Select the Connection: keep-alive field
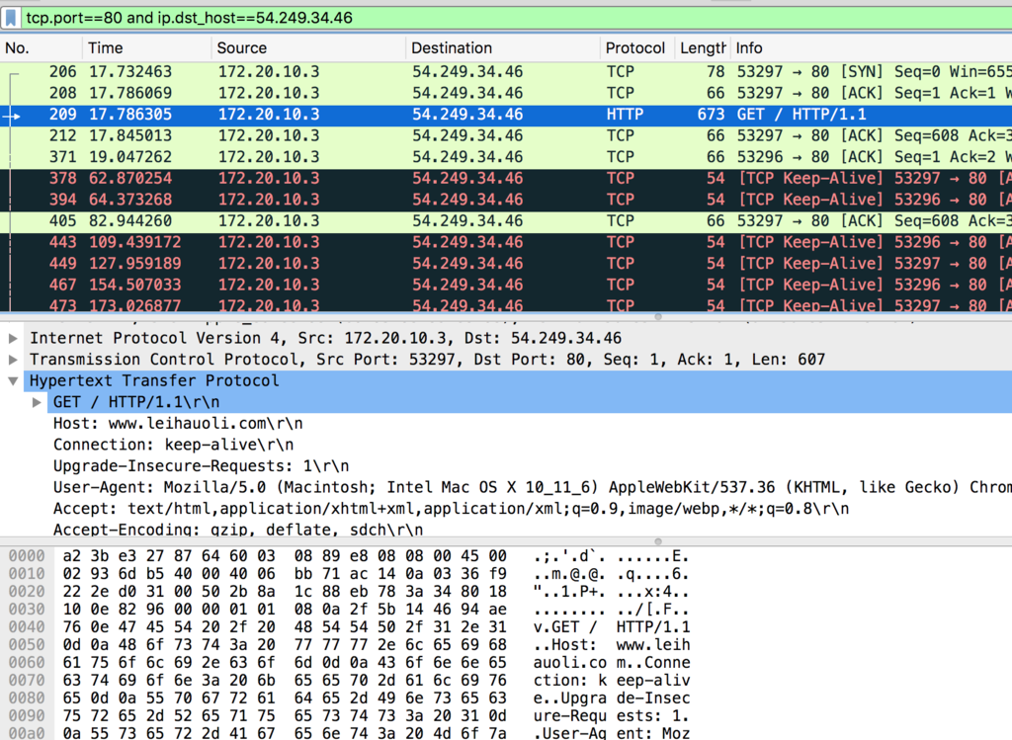The image size is (1012, 740). 174,446
